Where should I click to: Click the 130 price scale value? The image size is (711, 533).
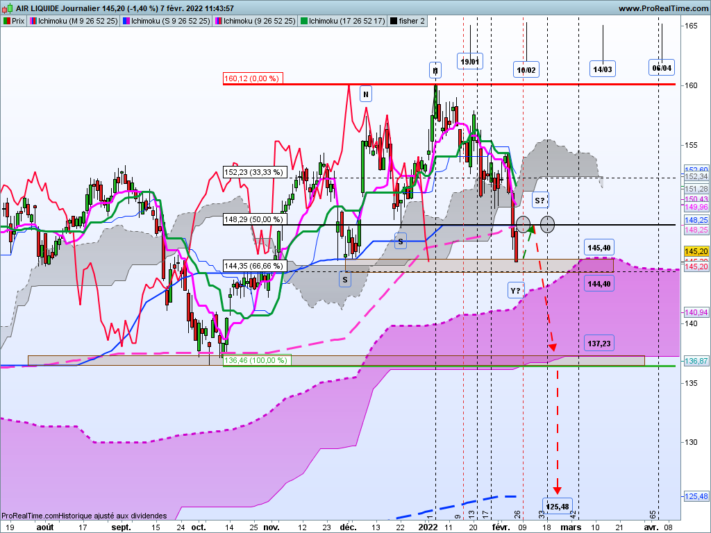tap(692, 442)
